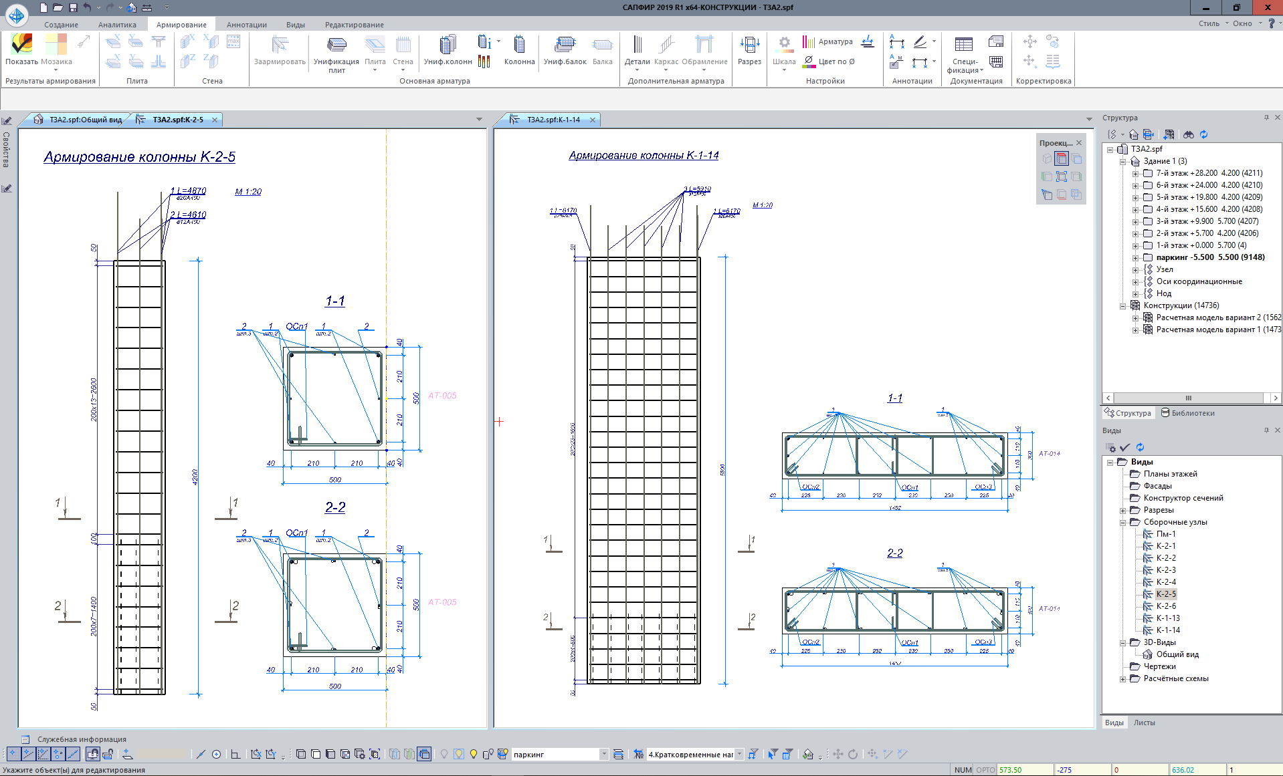This screenshot has height=776, width=1283.
Task: Select K-1-14 in the views tree
Action: pyautogui.click(x=1168, y=630)
